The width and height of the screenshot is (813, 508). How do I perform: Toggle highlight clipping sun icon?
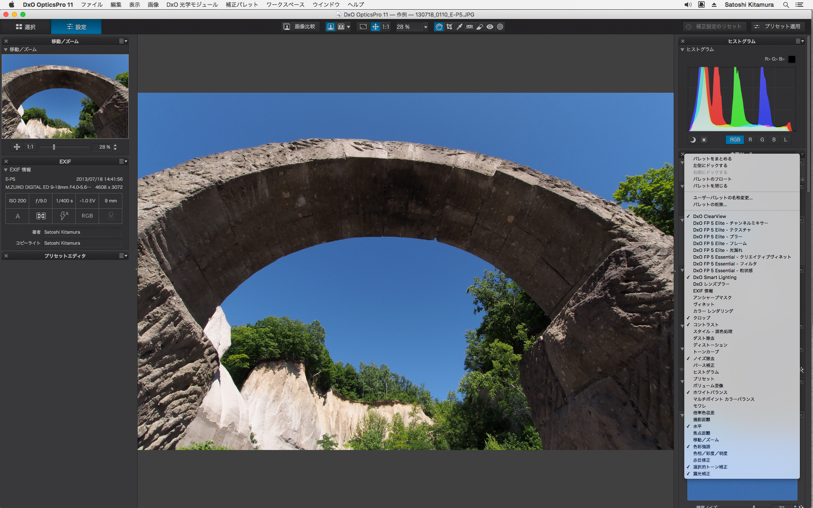point(704,140)
